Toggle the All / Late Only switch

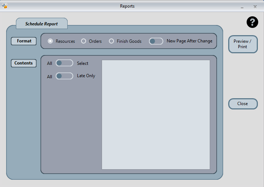(64, 76)
